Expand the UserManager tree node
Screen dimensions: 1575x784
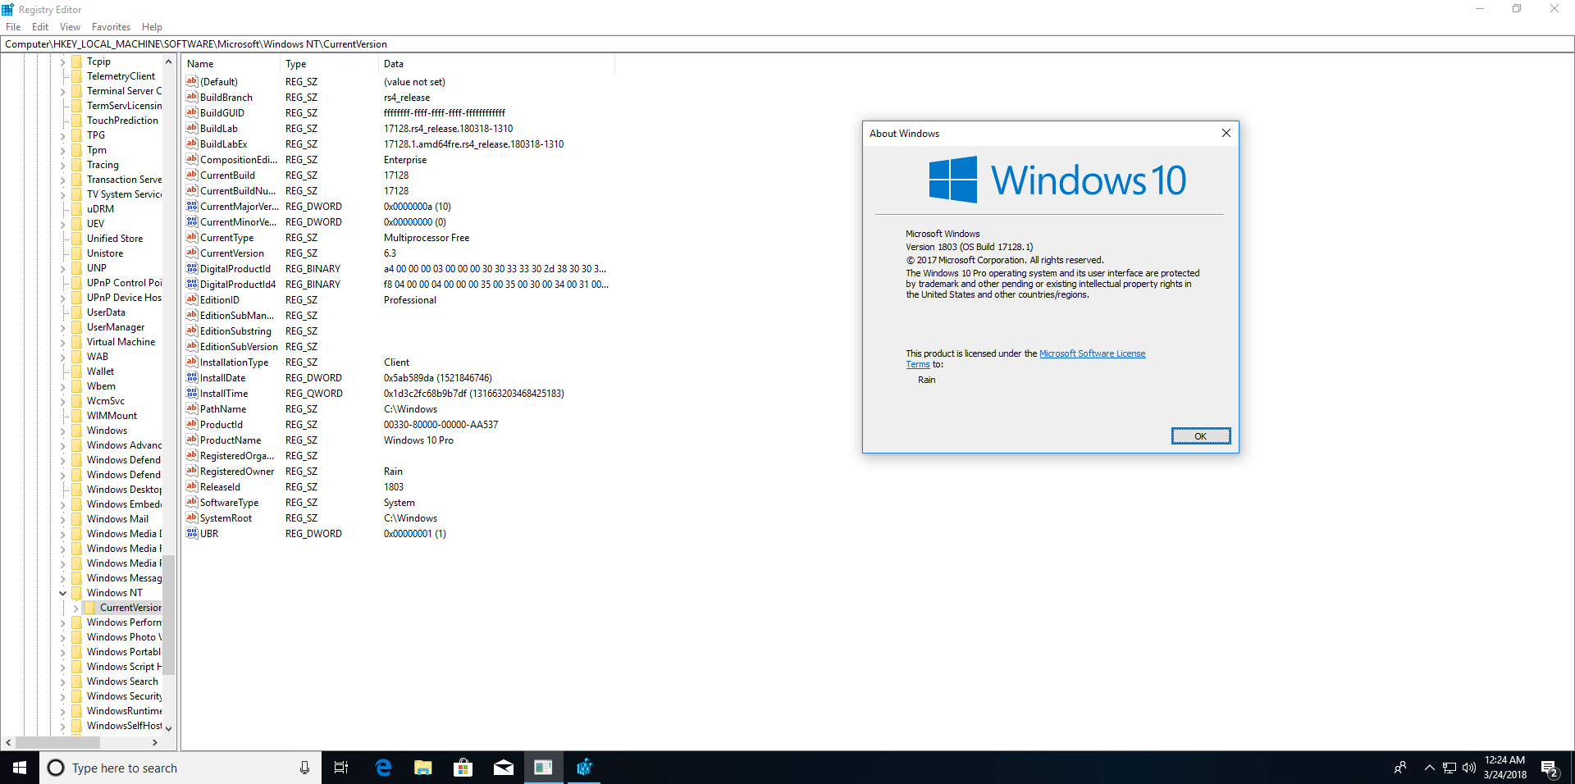click(62, 327)
